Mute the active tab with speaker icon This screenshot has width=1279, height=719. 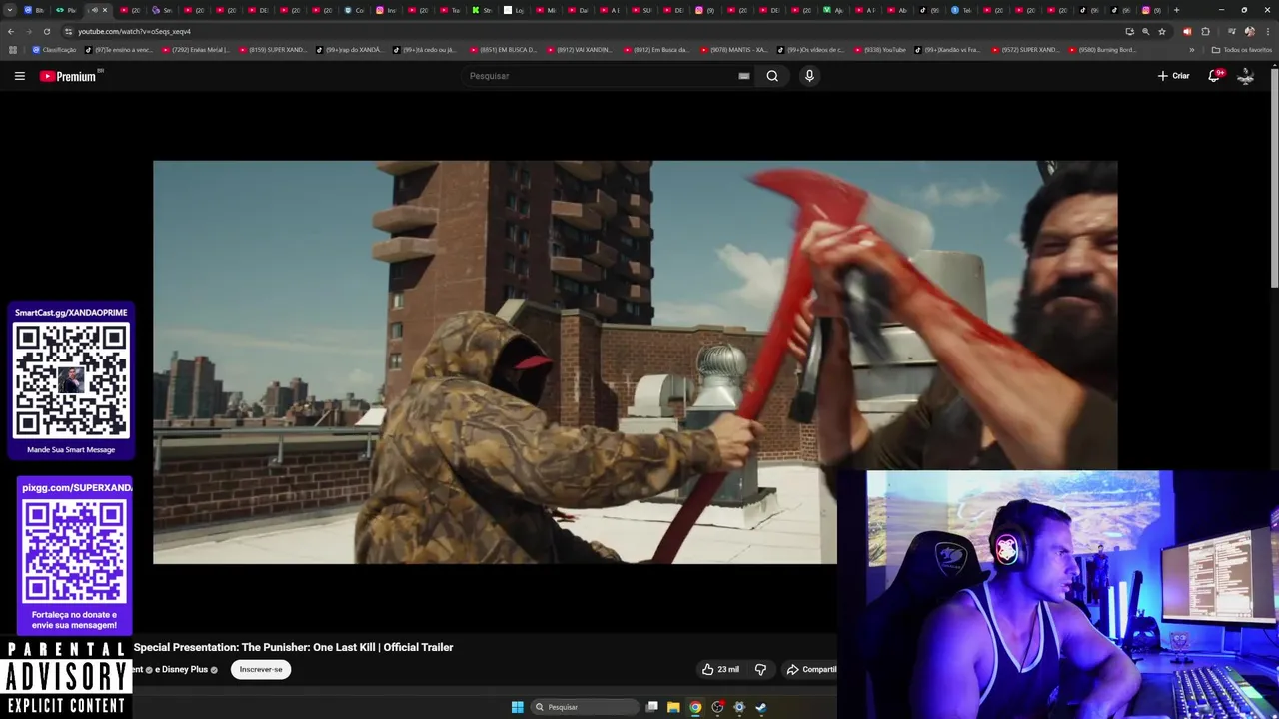(x=95, y=10)
